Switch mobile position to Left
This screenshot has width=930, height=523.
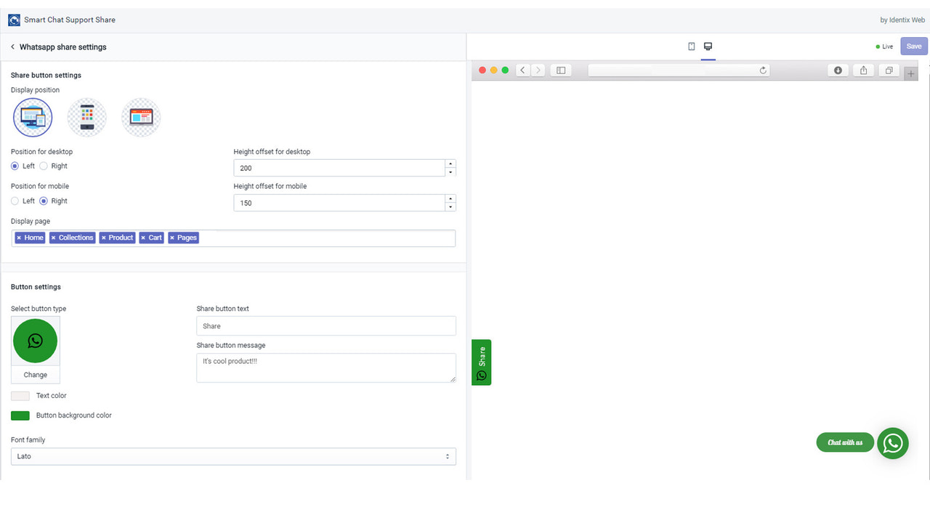[15, 200]
